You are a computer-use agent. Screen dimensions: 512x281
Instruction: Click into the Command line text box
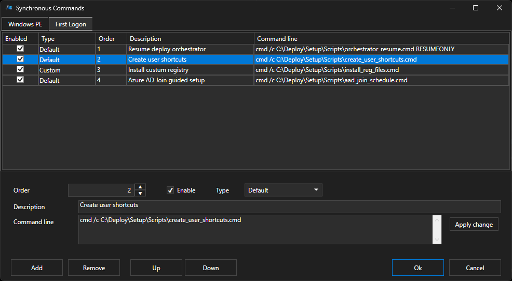point(255,229)
